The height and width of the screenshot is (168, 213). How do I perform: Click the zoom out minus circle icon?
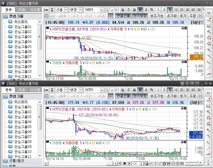tap(173, 164)
